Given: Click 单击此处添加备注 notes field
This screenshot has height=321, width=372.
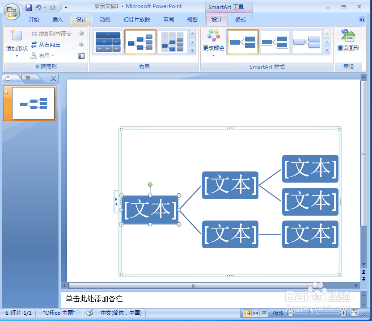Looking at the screenshot, I should point(211,299).
